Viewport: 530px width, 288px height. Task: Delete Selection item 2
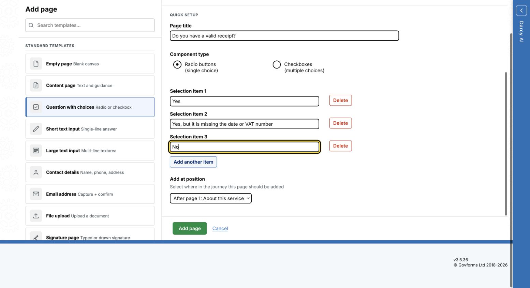point(340,123)
